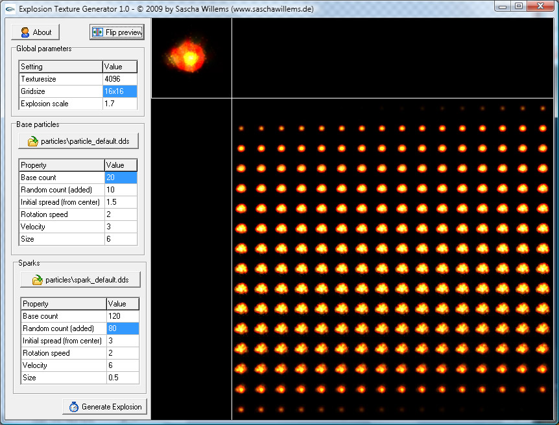Select the Explosion scale value field
Viewport: 559px width, 425px height.
[x=120, y=104]
